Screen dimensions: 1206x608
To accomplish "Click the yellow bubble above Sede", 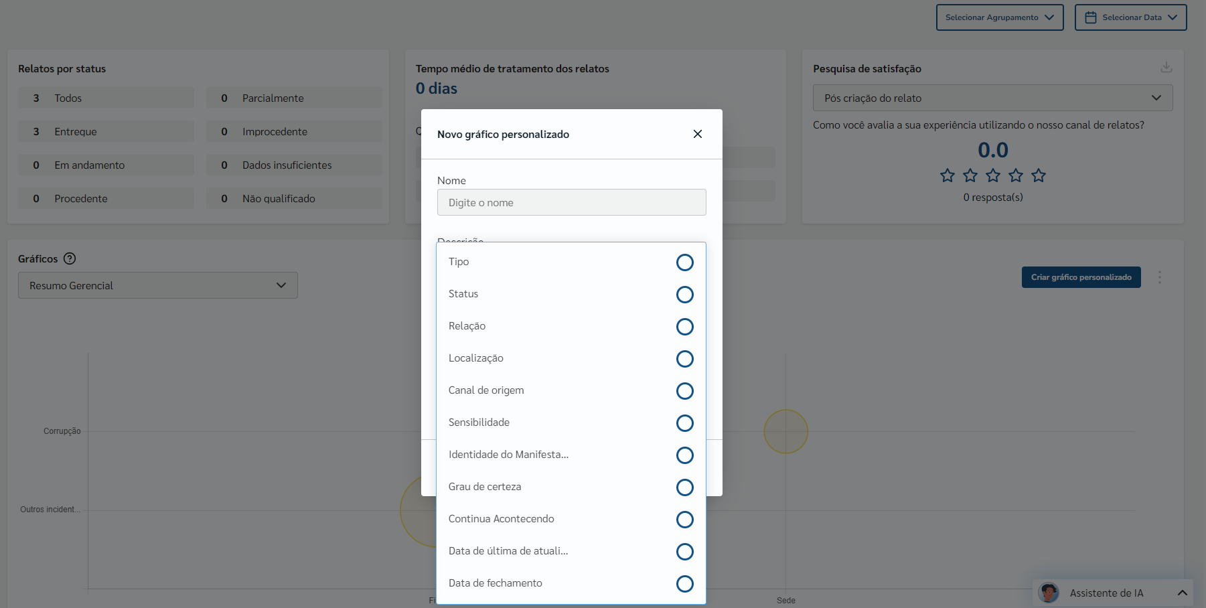I will [x=786, y=431].
